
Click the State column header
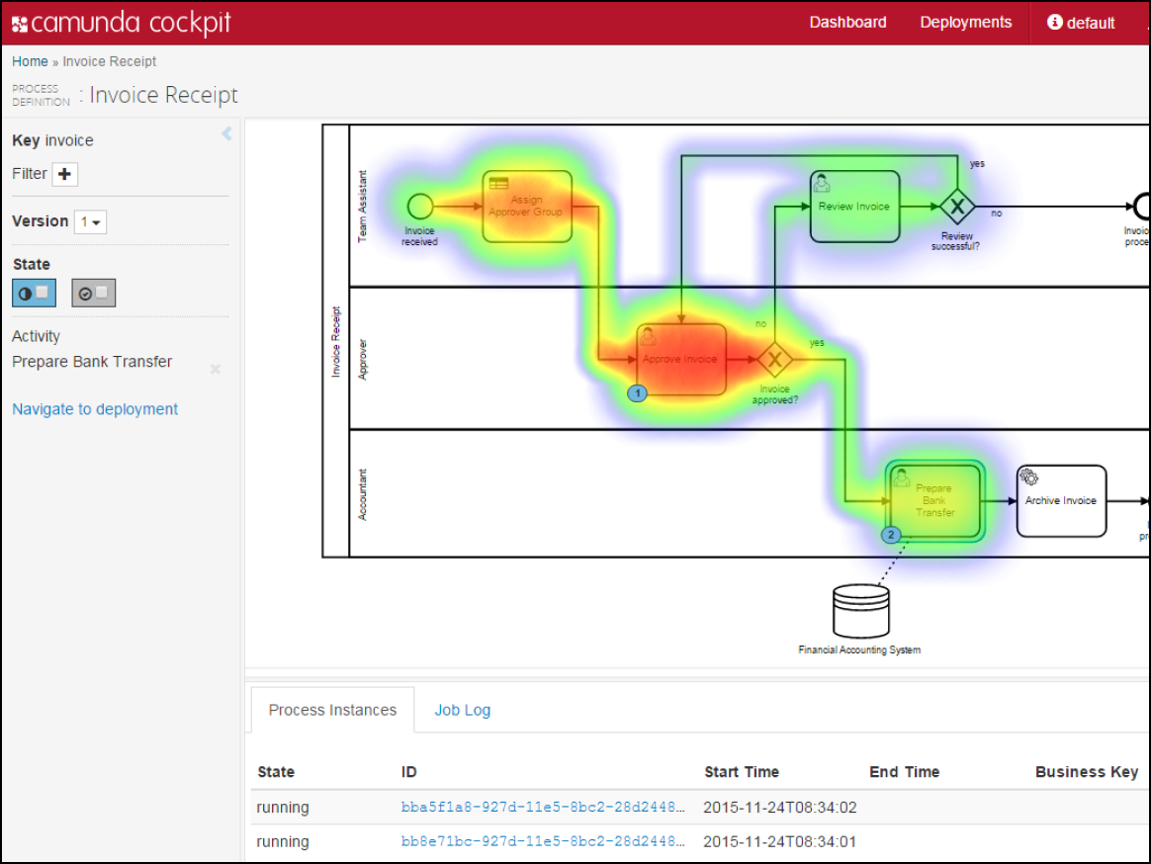pos(276,771)
